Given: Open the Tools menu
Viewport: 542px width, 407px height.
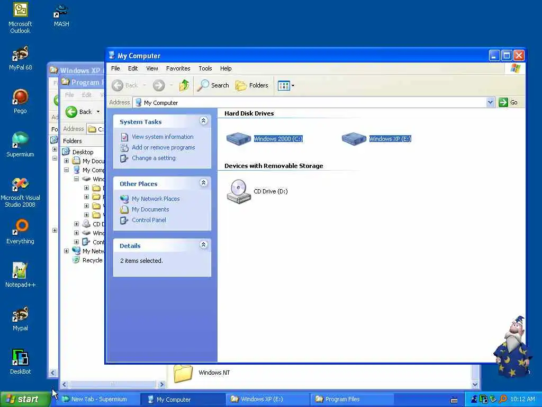Looking at the screenshot, I should tap(205, 68).
